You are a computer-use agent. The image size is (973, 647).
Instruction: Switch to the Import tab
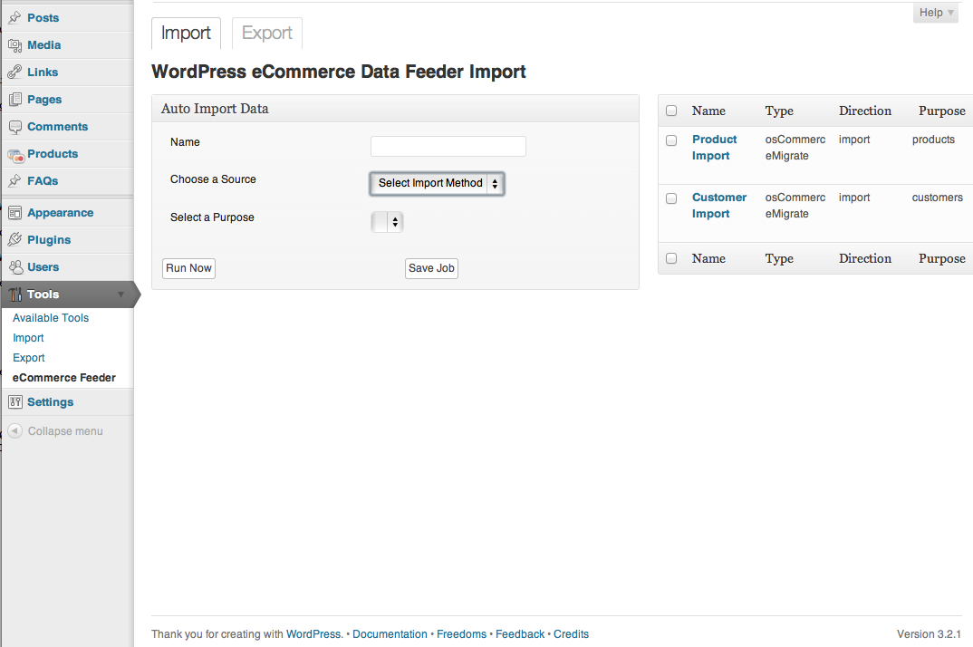[x=186, y=33]
